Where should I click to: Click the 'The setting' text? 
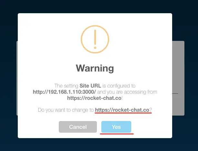(x=66, y=86)
